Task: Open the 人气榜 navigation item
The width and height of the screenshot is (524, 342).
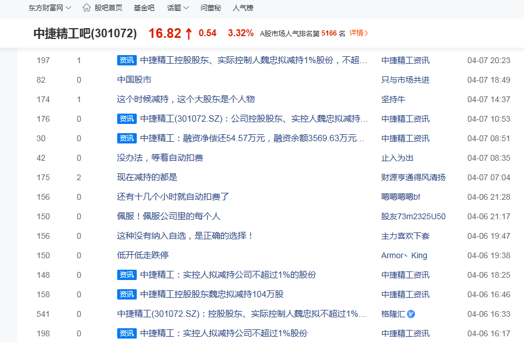Action: [243, 8]
